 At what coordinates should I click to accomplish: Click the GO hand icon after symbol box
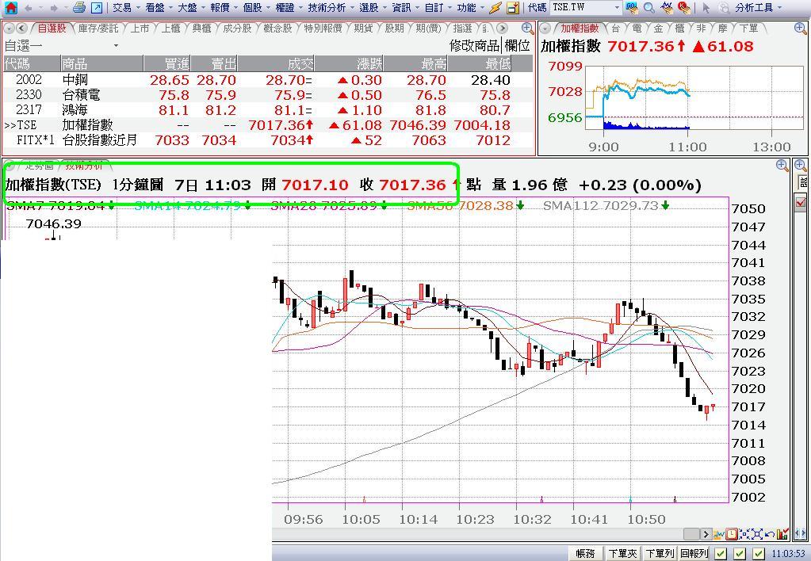point(631,8)
